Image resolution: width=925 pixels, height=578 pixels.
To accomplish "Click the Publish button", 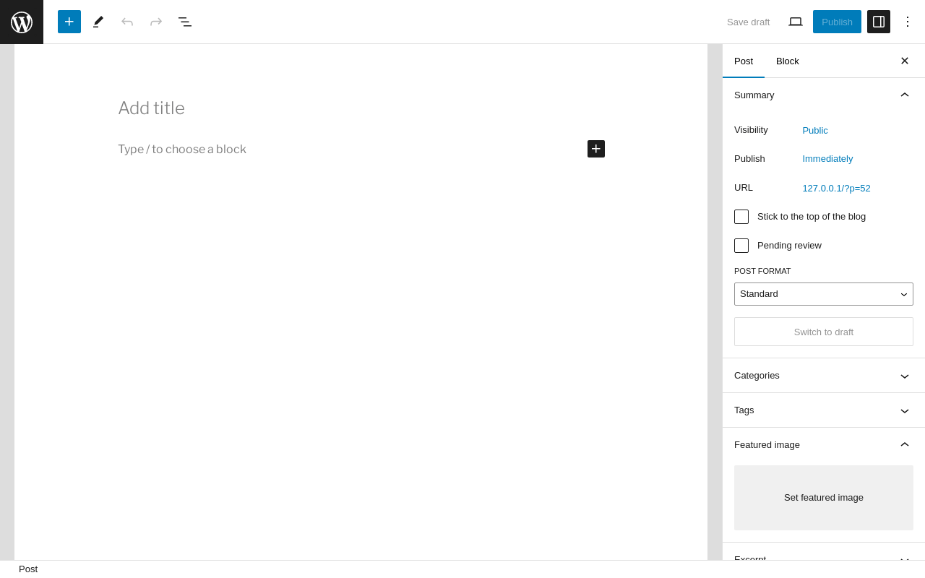I will [x=837, y=22].
